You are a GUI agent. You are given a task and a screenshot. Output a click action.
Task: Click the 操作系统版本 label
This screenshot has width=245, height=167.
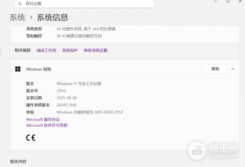38,105
